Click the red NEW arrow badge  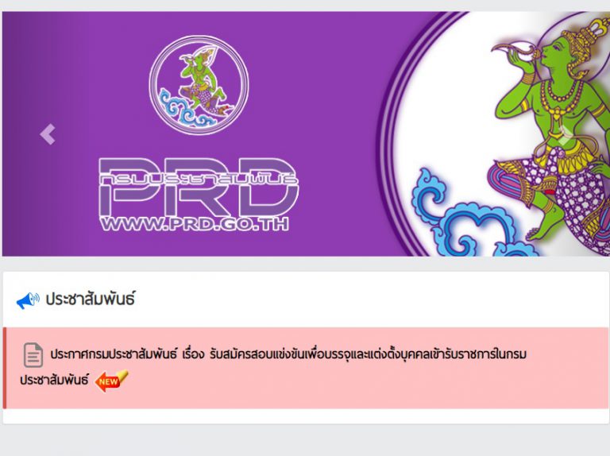pos(111,381)
